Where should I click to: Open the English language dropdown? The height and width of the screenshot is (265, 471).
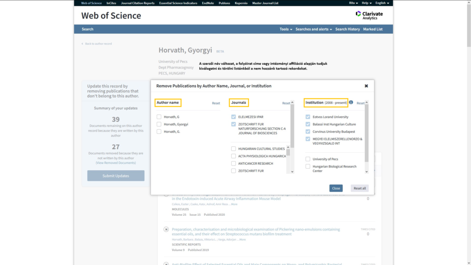[x=382, y=3]
